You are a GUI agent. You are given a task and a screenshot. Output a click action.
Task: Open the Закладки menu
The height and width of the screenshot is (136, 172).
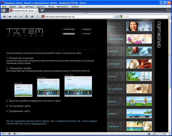(x=30, y=7)
